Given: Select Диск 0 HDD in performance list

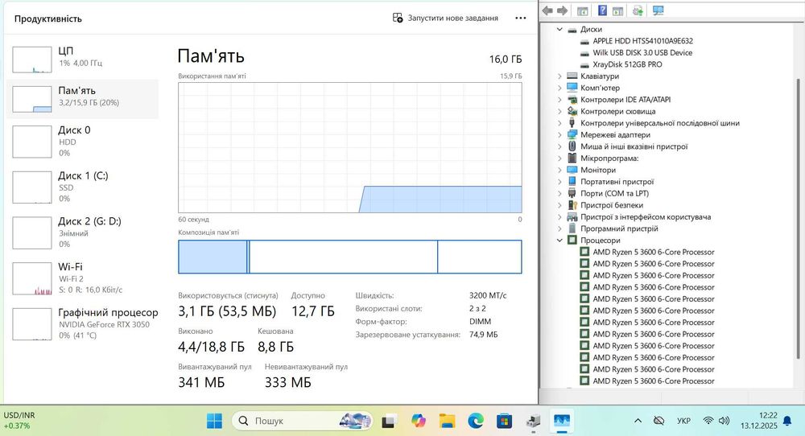Looking at the screenshot, I should coord(82,142).
